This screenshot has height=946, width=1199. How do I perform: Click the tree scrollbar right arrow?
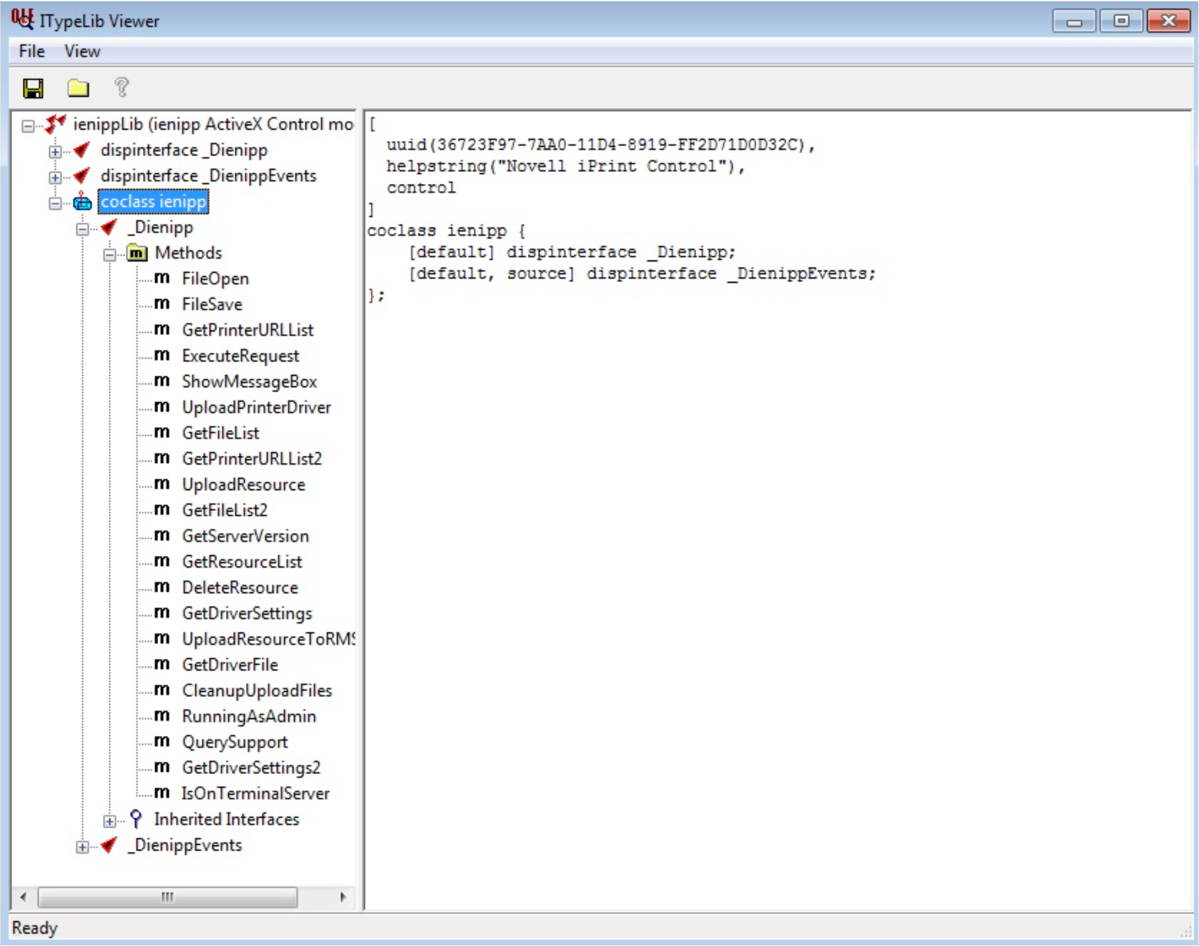tap(343, 897)
